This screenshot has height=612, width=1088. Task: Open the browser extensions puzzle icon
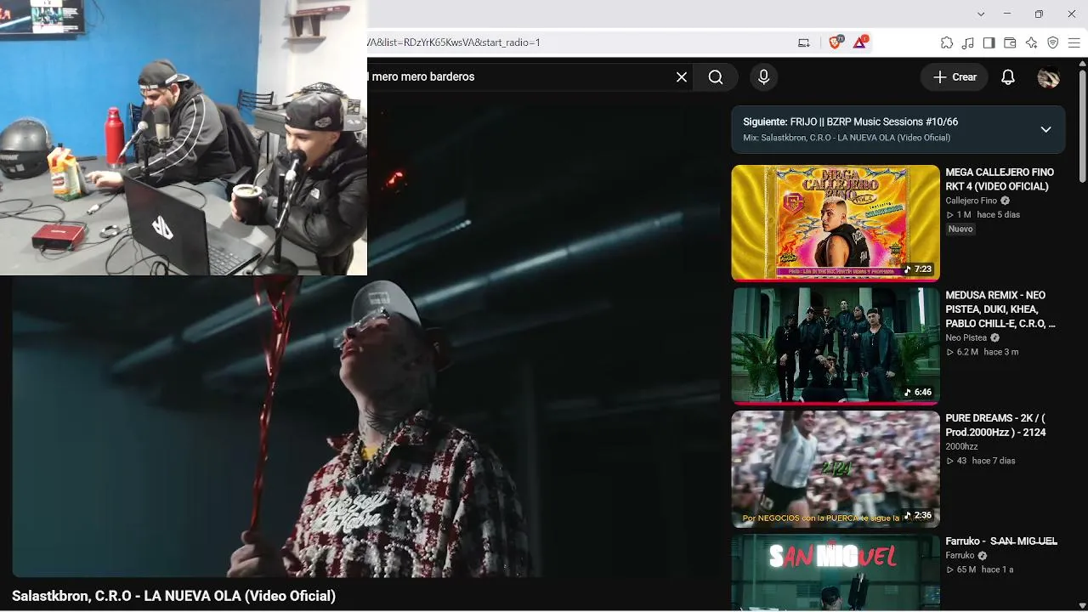point(947,42)
